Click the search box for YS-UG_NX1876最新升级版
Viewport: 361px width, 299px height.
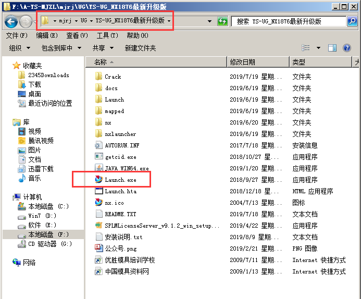click(289, 21)
